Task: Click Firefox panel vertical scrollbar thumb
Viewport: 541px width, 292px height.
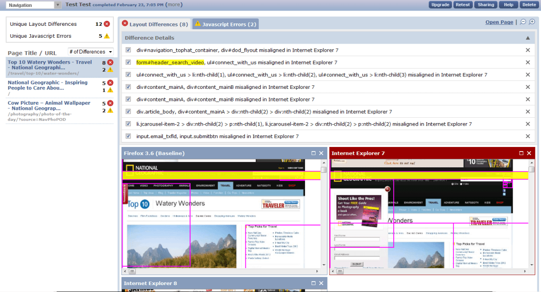Action: pyautogui.click(x=324, y=170)
